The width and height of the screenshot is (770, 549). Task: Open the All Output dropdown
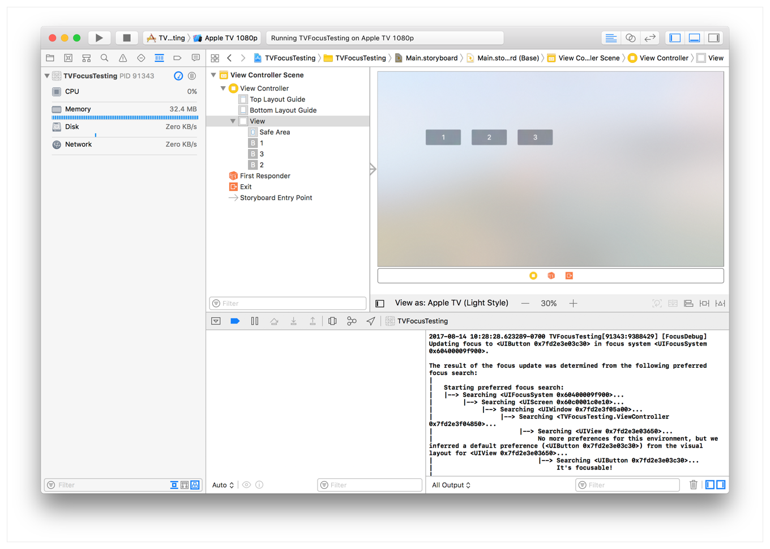pos(451,485)
